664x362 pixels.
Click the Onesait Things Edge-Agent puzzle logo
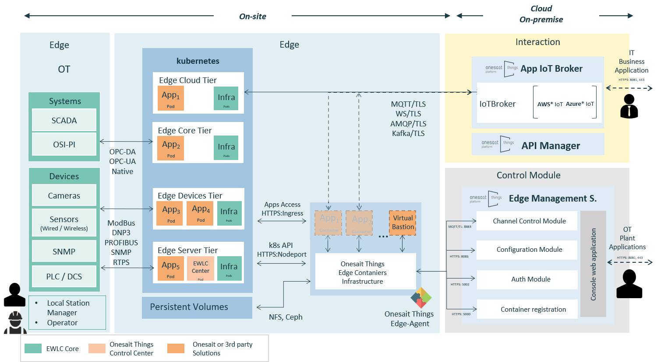(x=421, y=298)
